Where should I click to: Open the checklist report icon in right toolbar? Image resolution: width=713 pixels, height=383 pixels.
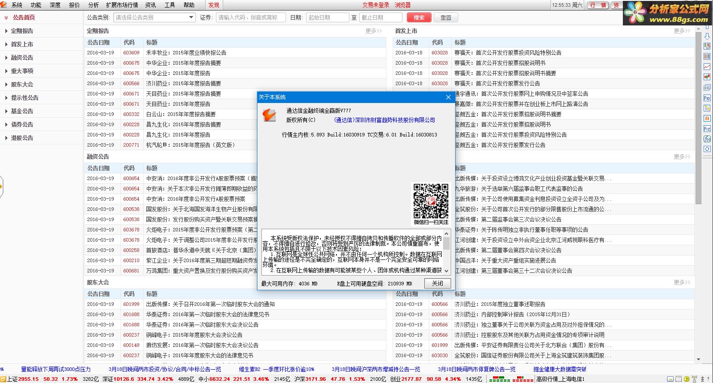tap(707, 46)
